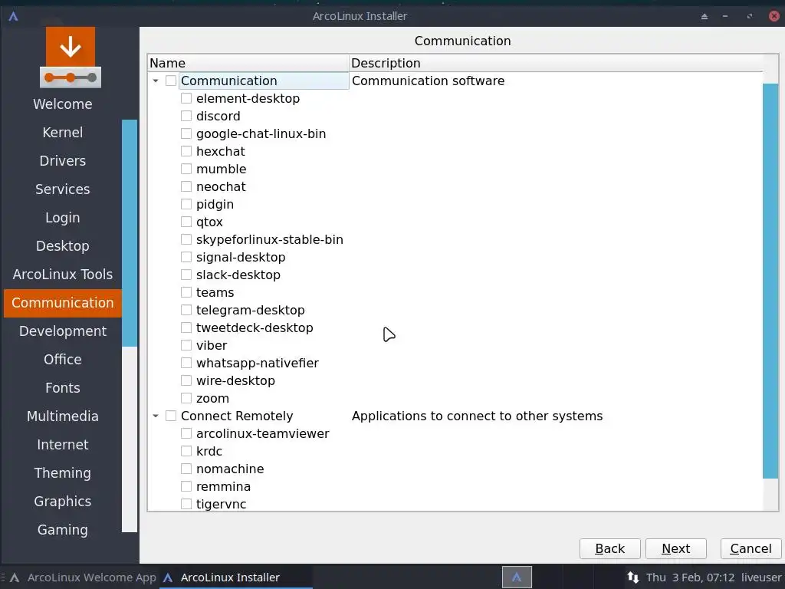Open the Multimedia sidebar step
785x589 pixels.
coord(63,416)
